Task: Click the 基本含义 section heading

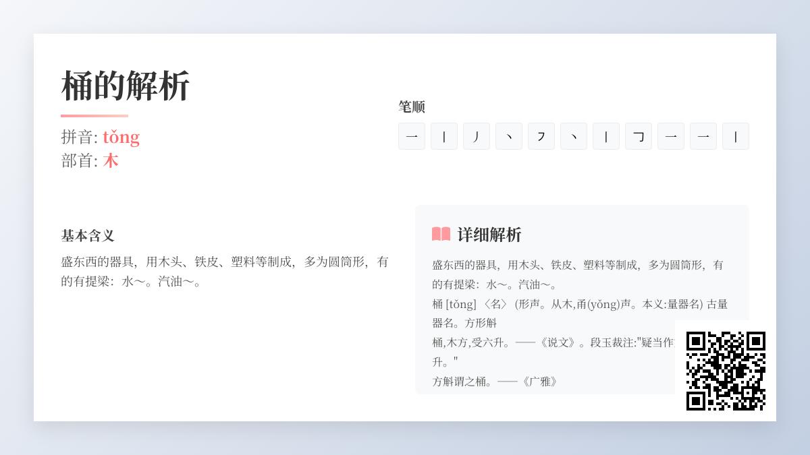Action: click(x=88, y=236)
